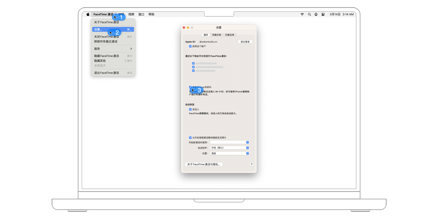Toggle the first contact address checkbox
Viewport: 438px width, 219px height.
click(193, 63)
